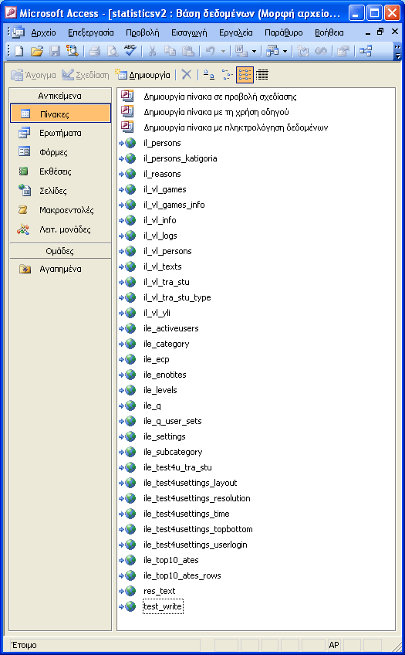This screenshot has height=655, width=405.
Task: Click Δημιουργία πίνακα σε προβολή σχεδίασης shortcut
Action: tap(220, 97)
